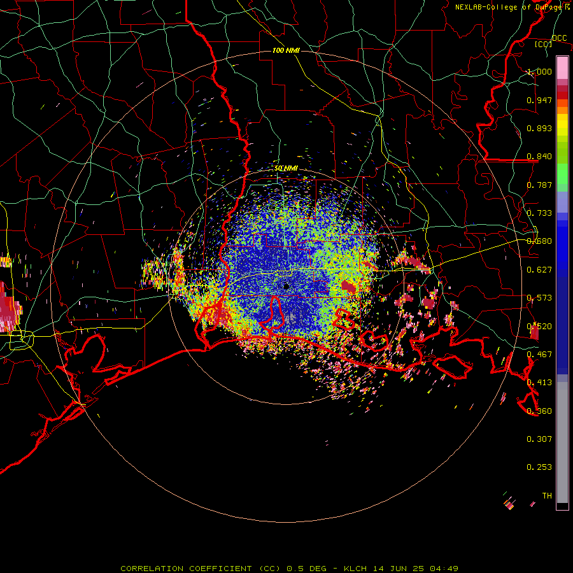Select the 0.573 legend value
Image resolution: width=573 pixels, height=573 pixels.
click(539, 298)
